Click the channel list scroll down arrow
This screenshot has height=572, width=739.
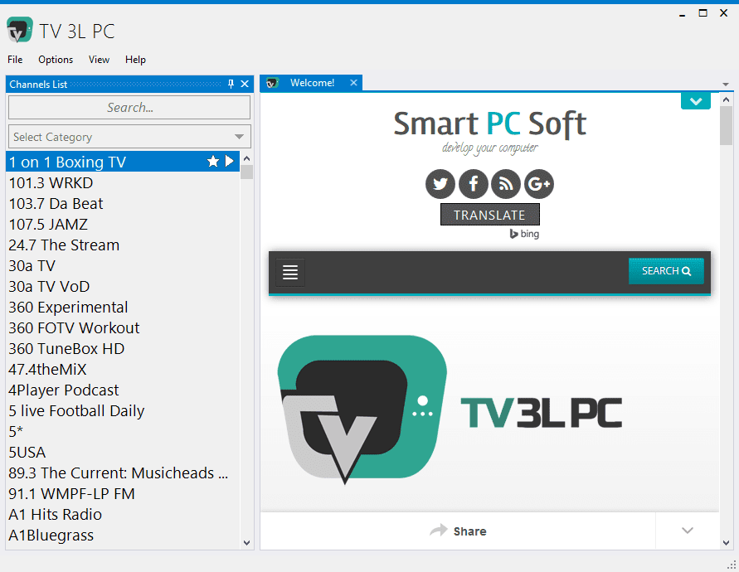pyautogui.click(x=246, y=543)
